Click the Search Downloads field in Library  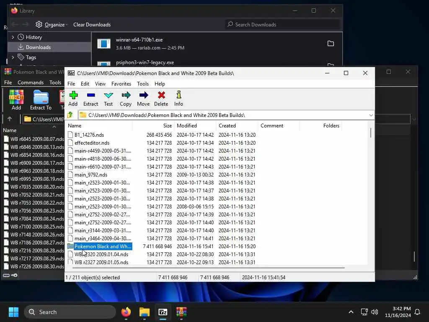pyautogui.click(x=282, y=25)
